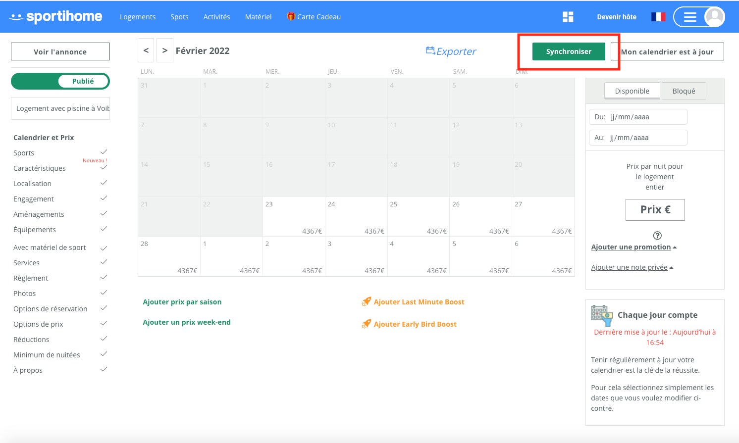The image size is (739, 443).
Task: Click checkmark next to Localisation
Action: pyautogui.click(x=104, y=183)
